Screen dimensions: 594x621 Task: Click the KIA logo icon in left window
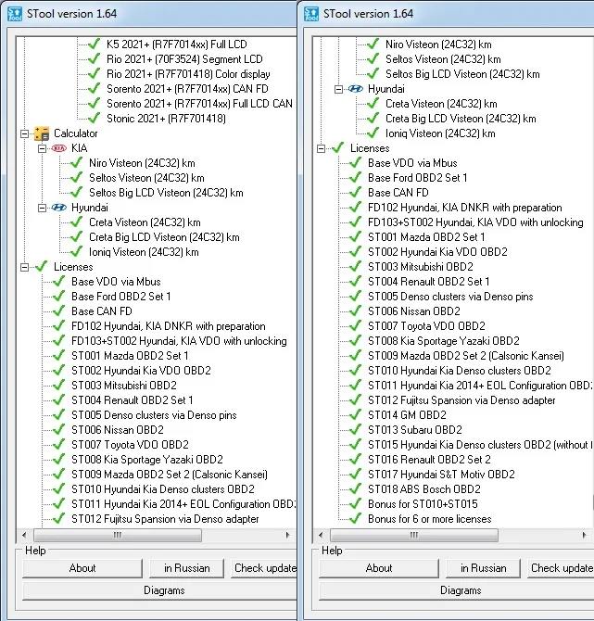coord(59,148)
